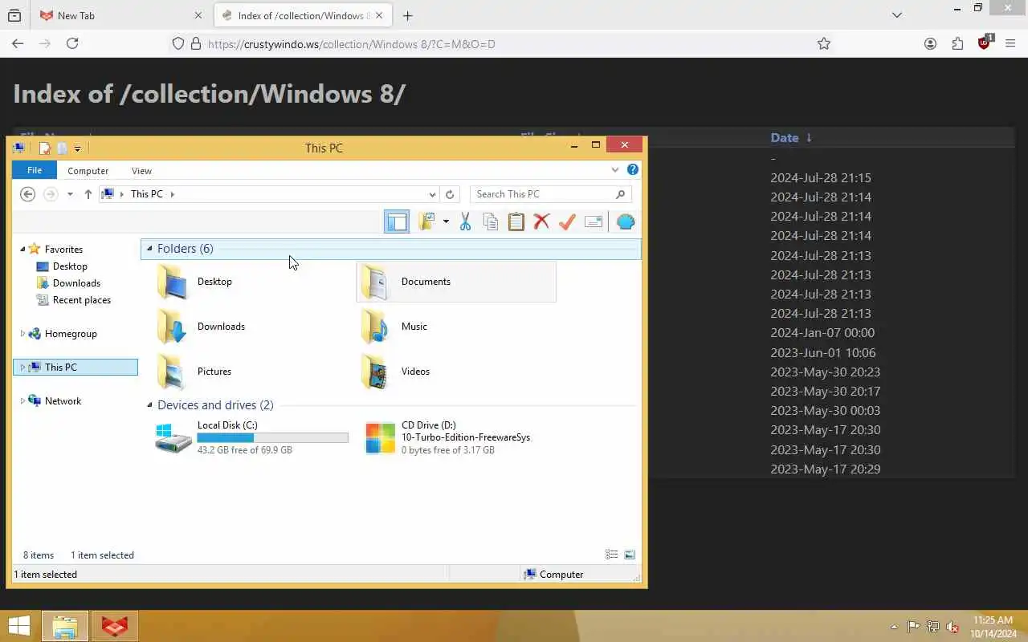Click the browser URL address bar
The image size is (1028, 642).
click(x=502, y=43)
